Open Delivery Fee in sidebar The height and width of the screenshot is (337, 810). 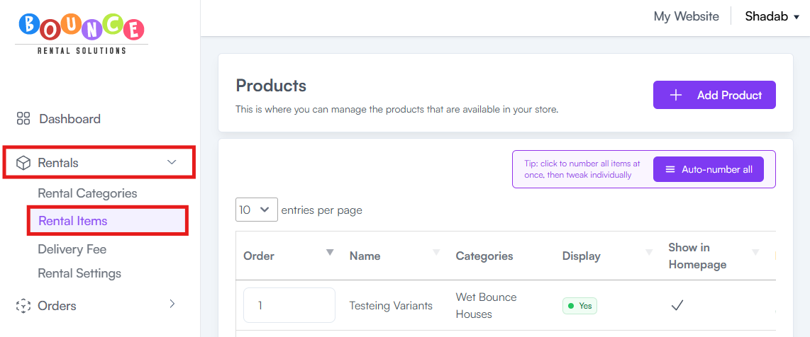pos(72,249)
